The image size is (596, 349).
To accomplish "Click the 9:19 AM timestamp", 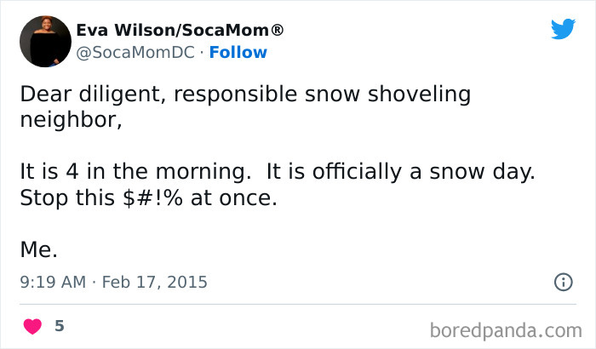I will pyautogui.click(x=53, y=282).
